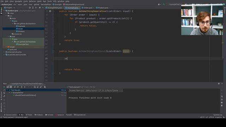Toggle show ignored tests
Image resolution: width=226 pixels, height=127 pixels.
click(11, 87)
